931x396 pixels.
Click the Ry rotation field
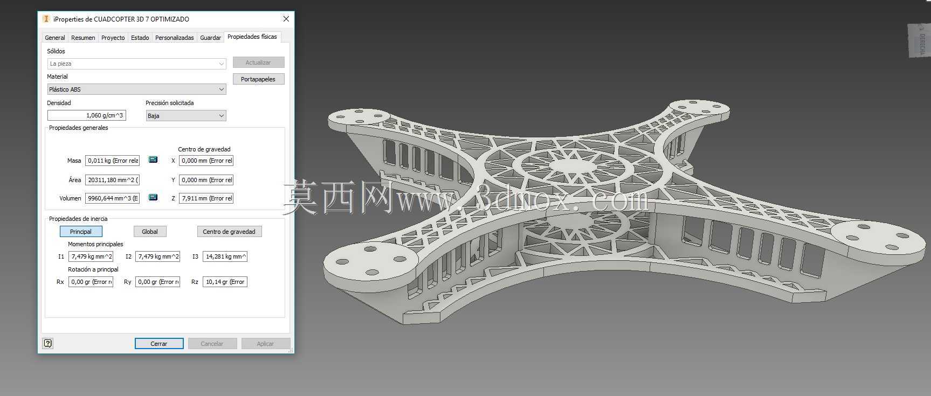coord(158,282)
